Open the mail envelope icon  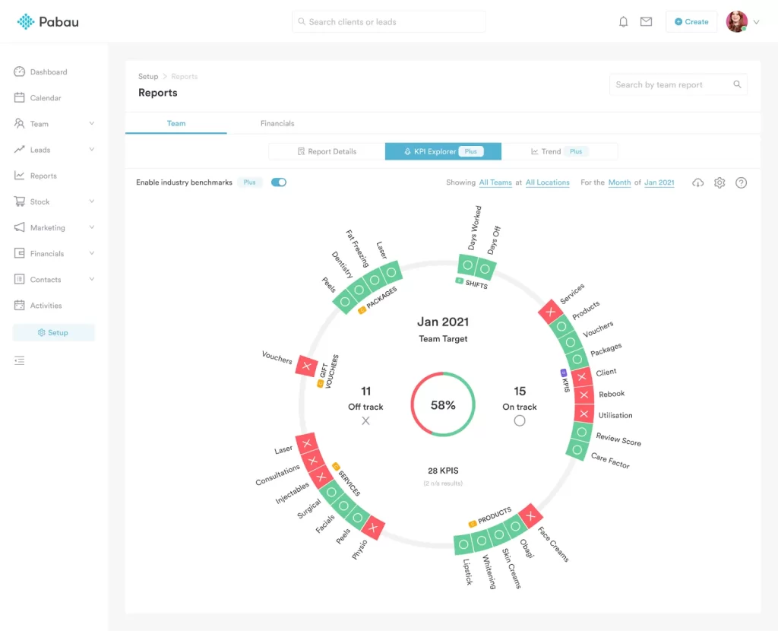[x=646, y=22]
